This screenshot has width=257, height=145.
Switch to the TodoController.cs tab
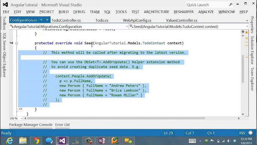point(66,20)
